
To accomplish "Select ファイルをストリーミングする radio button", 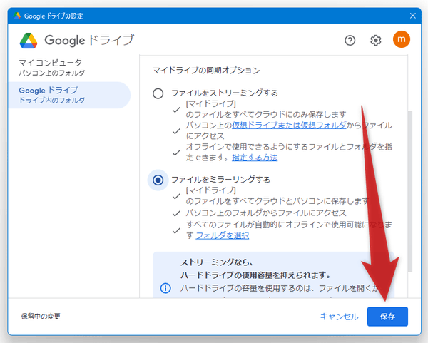I will (158, 93).
